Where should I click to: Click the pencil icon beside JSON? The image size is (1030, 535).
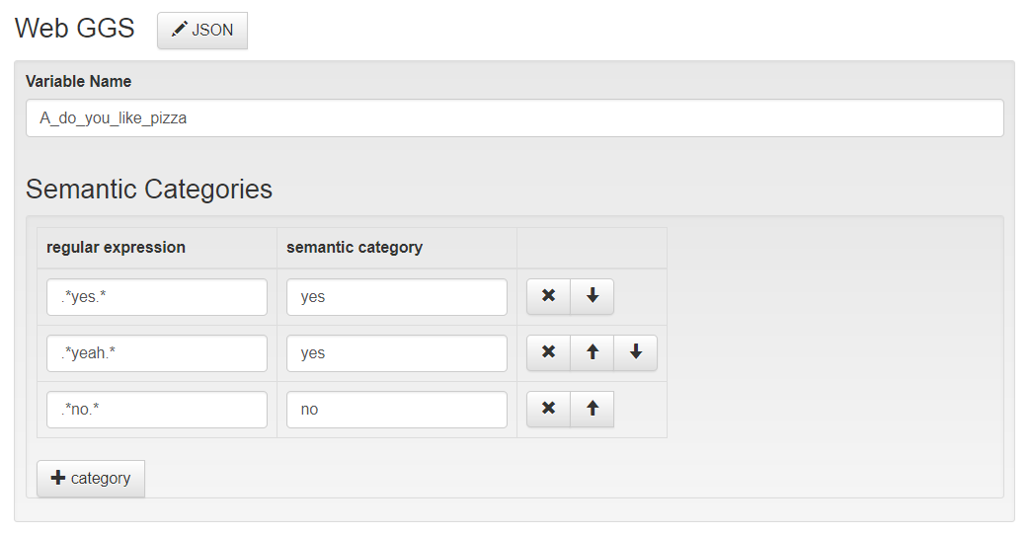coord(179,30)
